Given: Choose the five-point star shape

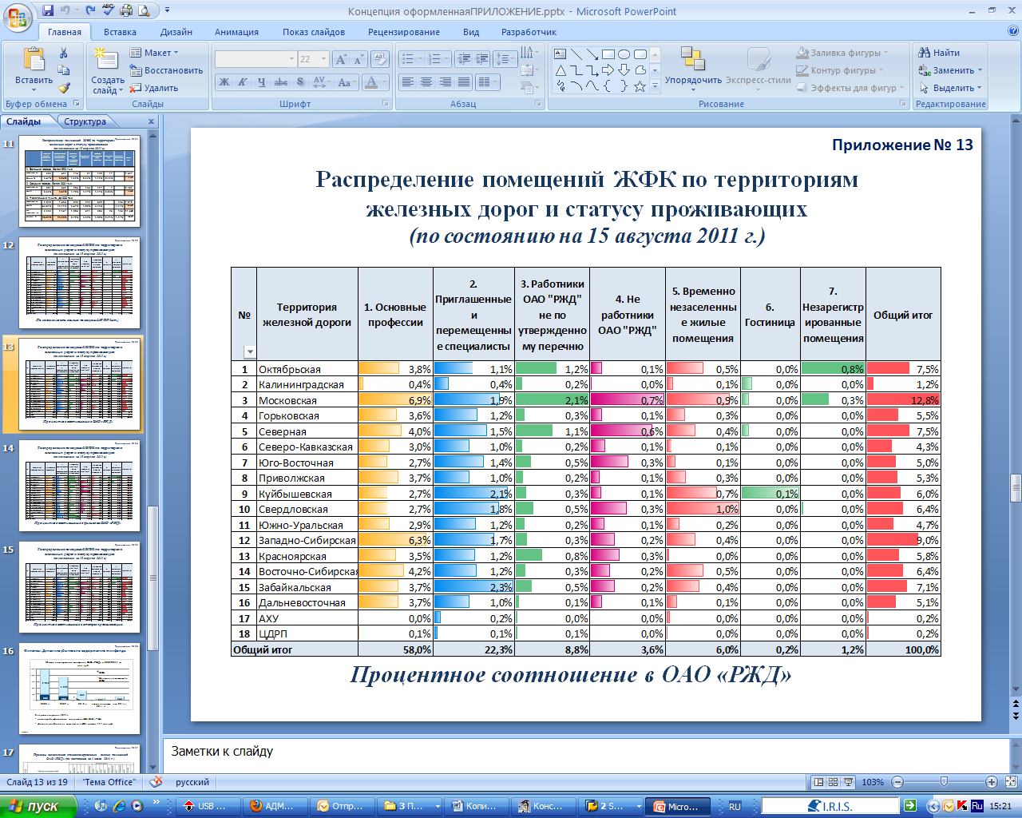Looking at the screenshot, I should [640, 86].
